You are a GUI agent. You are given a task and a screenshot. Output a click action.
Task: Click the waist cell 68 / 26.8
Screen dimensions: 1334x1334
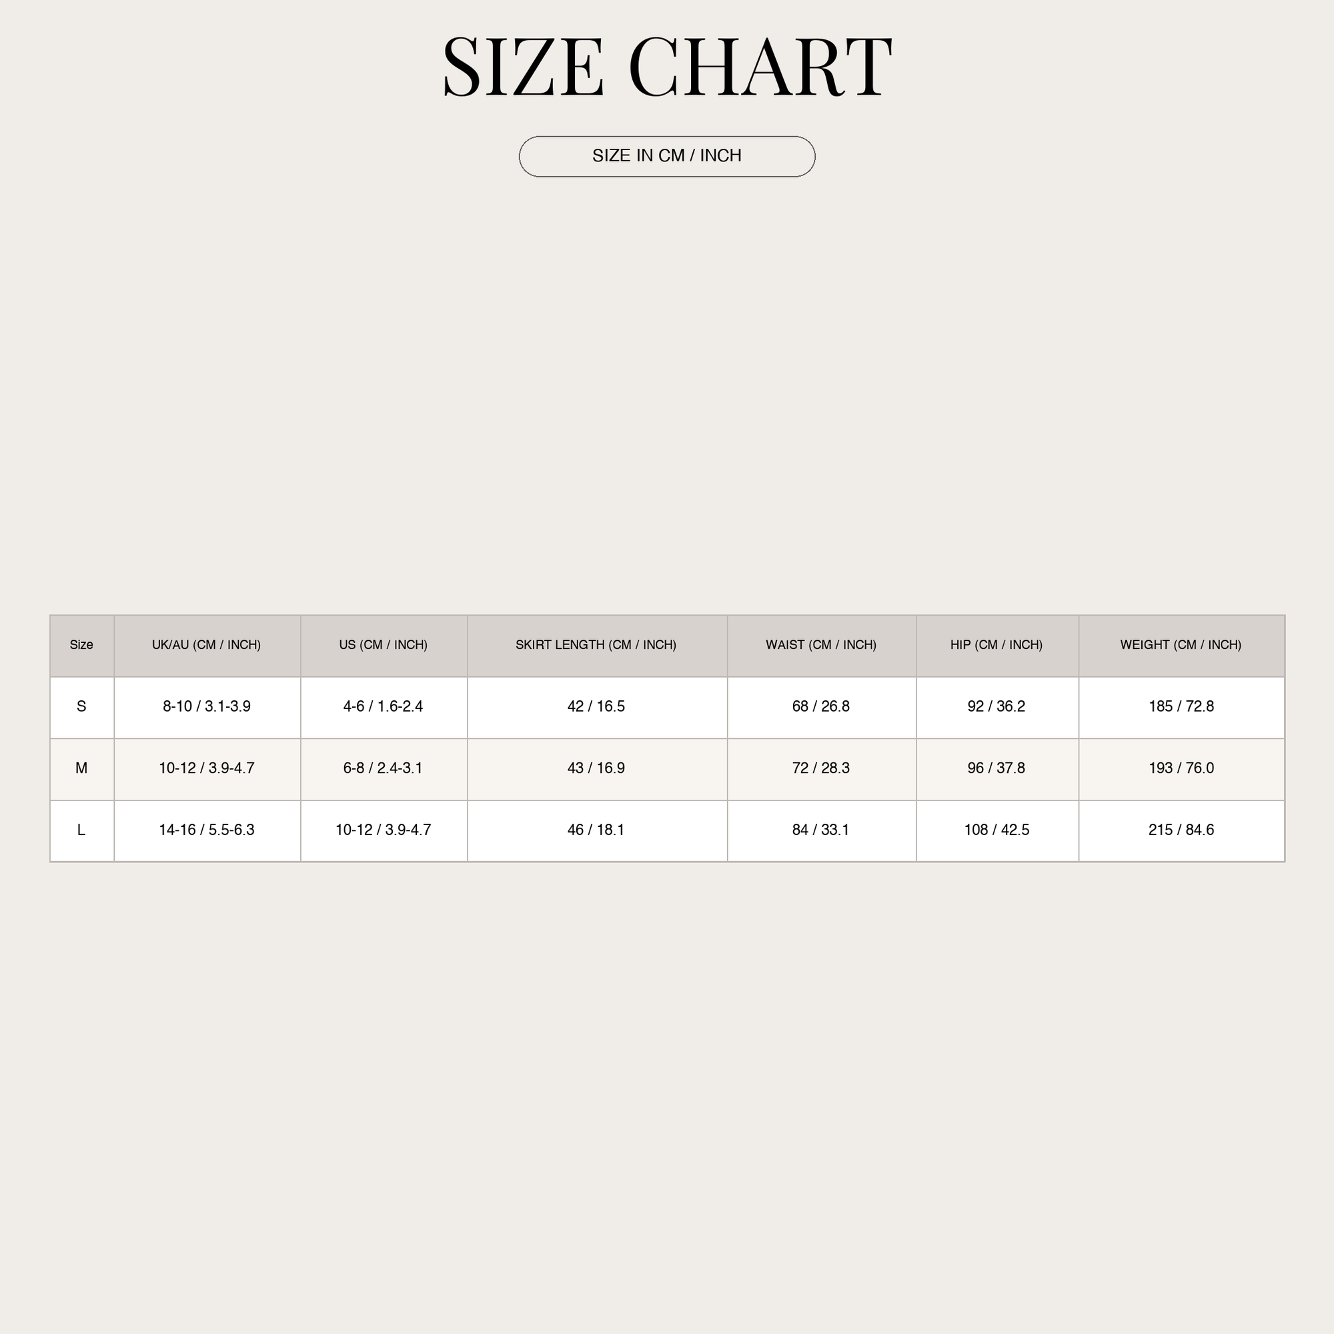[x=822, y=707]
